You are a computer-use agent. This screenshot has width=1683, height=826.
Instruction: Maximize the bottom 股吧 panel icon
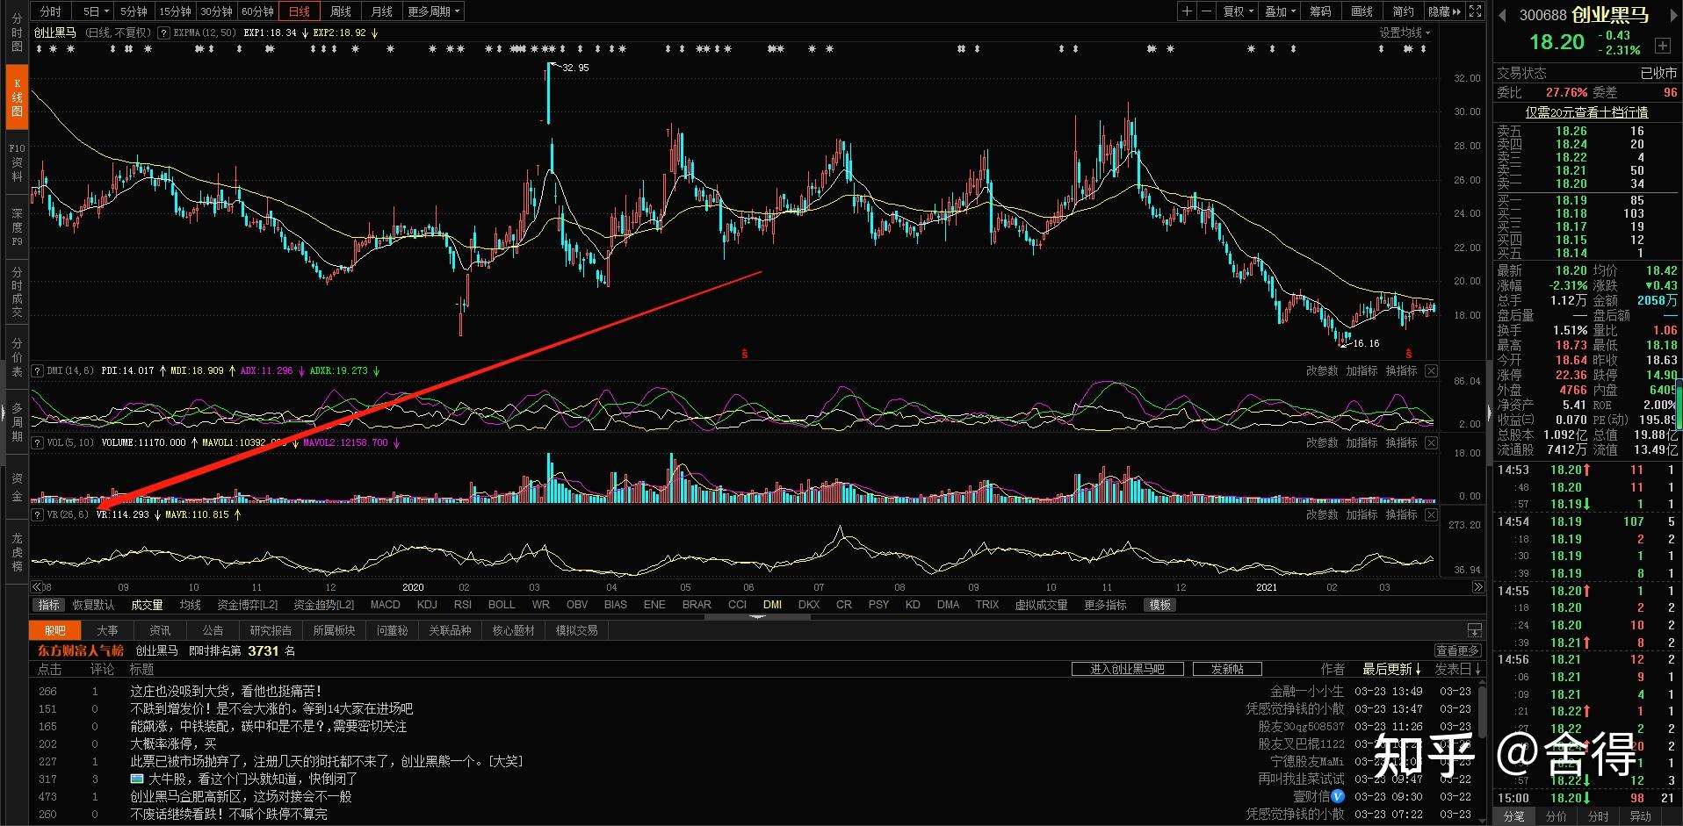coord(1474,630)
